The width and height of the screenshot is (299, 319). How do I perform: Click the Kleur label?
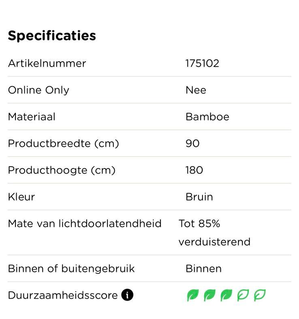[x=21, y=197]
